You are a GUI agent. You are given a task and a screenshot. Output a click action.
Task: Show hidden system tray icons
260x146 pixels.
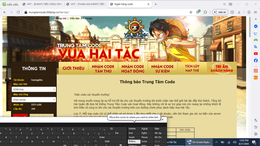pyautogui.click(x=217, y=142)
